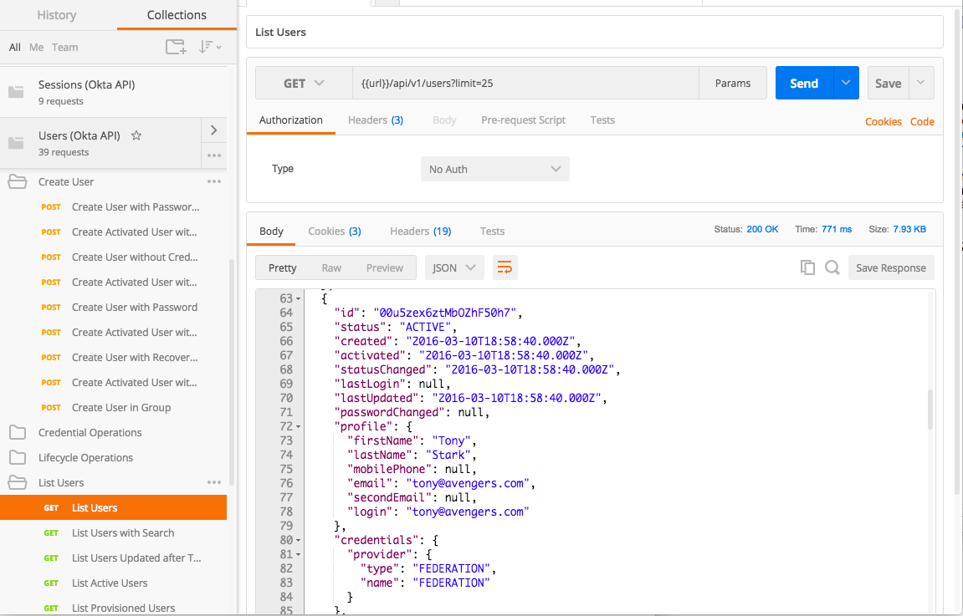The width and height of the screenshot is (963, 616).
Task: Click the request URL input field
Action: [525, 84]
